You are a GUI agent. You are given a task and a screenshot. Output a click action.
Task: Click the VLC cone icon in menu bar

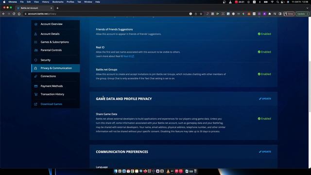point(230,2)
